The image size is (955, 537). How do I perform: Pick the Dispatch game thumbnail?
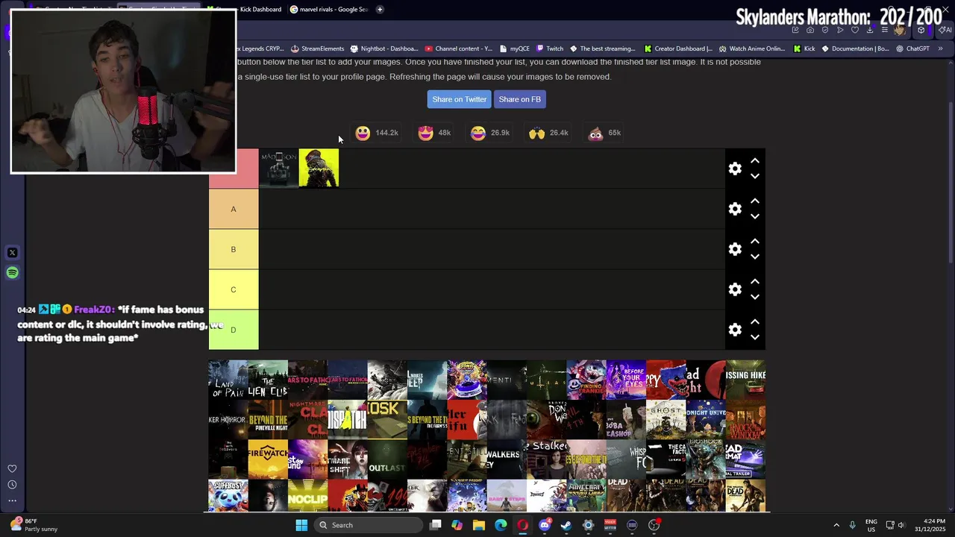[x=348, y=419]
